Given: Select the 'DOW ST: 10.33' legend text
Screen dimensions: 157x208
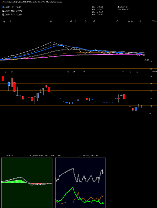Looking at the screenshot, I should (x=13, y=7).
